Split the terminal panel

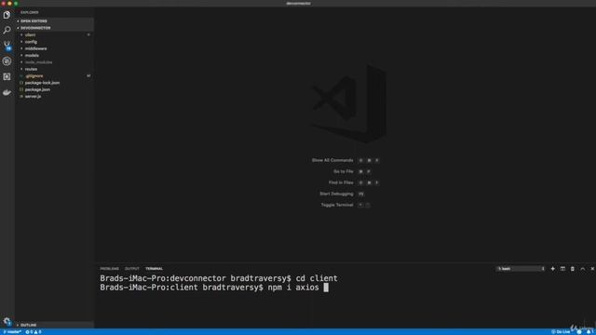pos(562,269)
